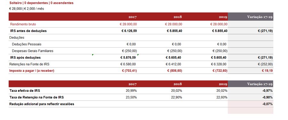Viewport: 288px width, 120px height.
Task: Click the Imposto a pagar / (a receber) label
Action: coord(32,71)
